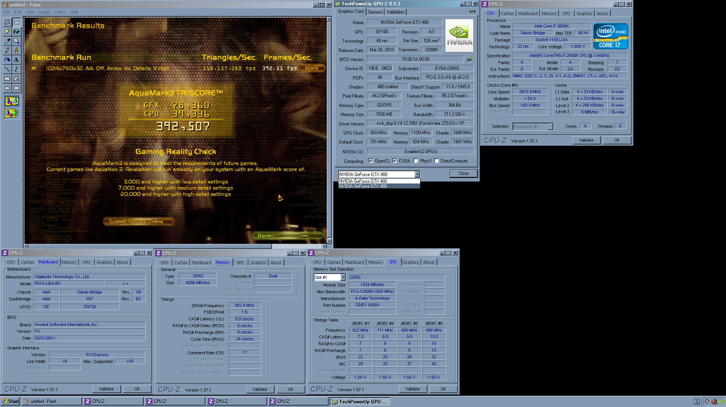This screenshot has width=726, height=407.
Task: Open the SPD tab in CPU-Z Memory window
Action: point(240,263)
